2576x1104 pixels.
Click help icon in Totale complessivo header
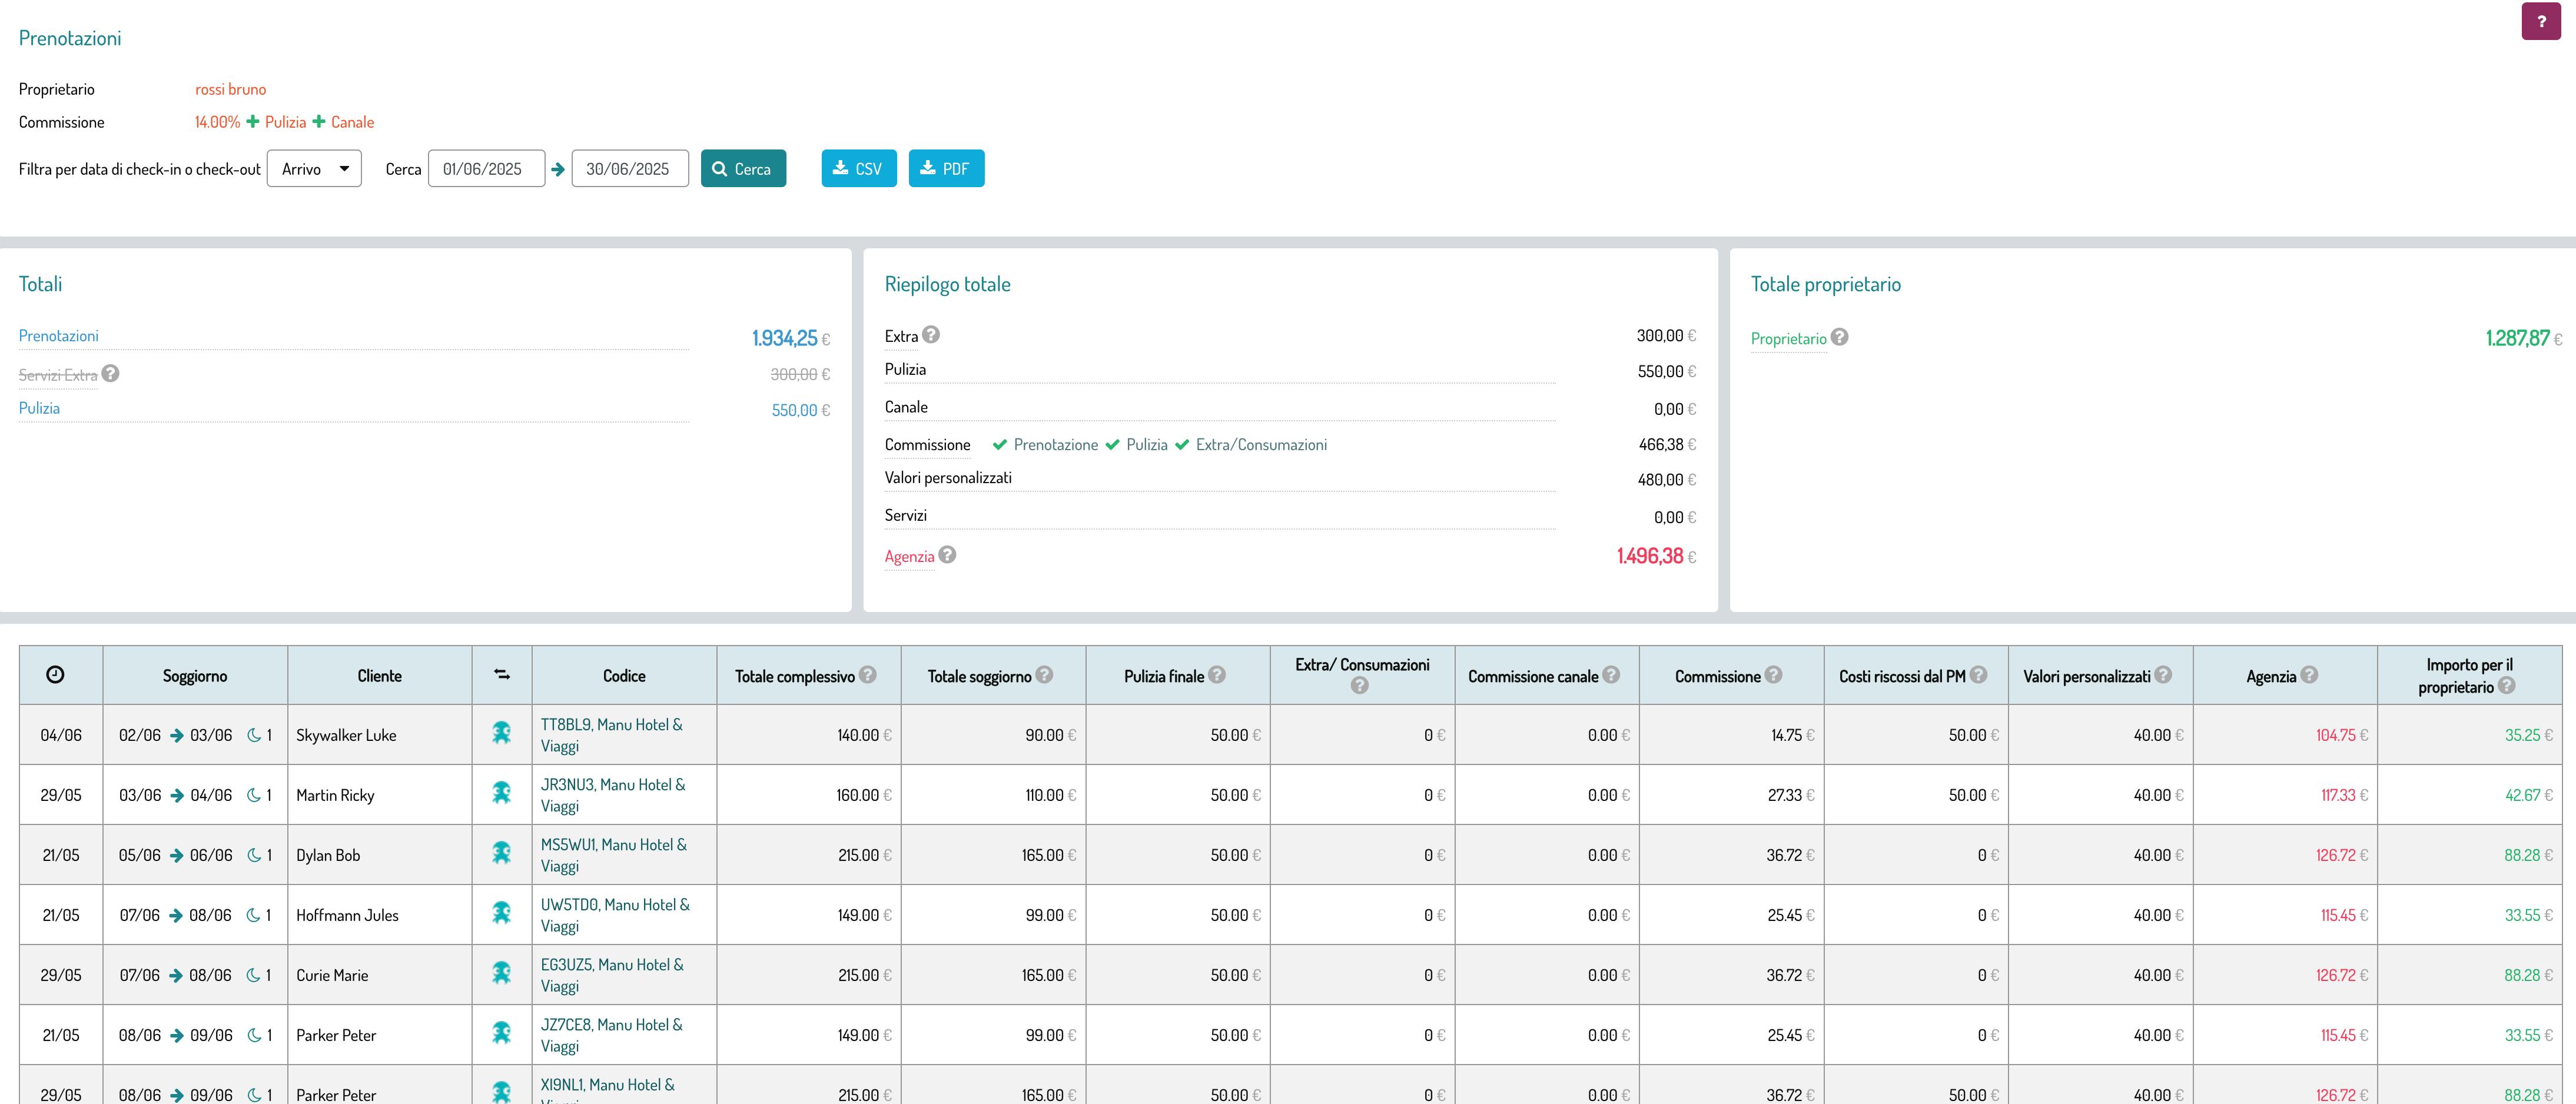(x=868, y=675)
